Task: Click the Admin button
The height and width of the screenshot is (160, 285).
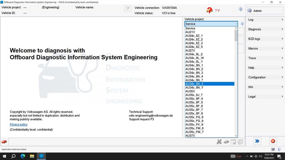Action: point(265,11)
